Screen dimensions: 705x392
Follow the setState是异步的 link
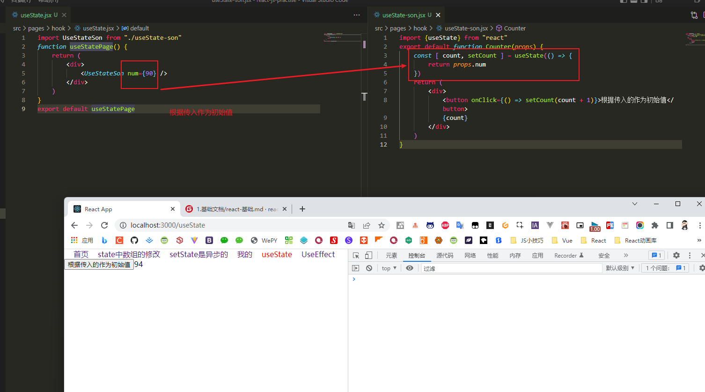point(198,254)
